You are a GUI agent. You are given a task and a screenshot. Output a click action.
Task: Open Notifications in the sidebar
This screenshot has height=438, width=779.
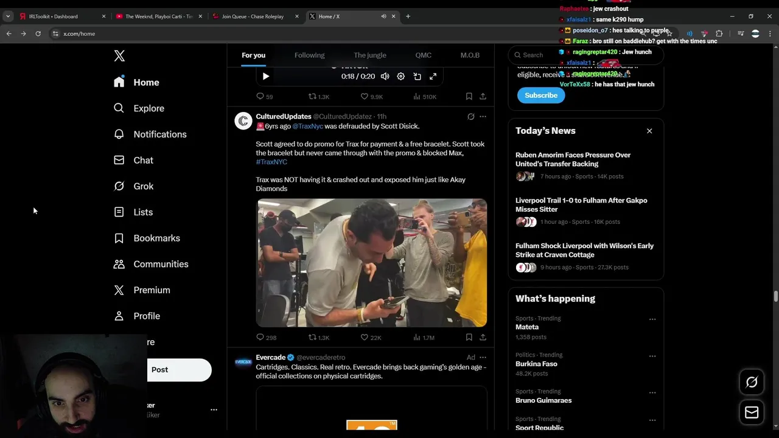[150, 134]
